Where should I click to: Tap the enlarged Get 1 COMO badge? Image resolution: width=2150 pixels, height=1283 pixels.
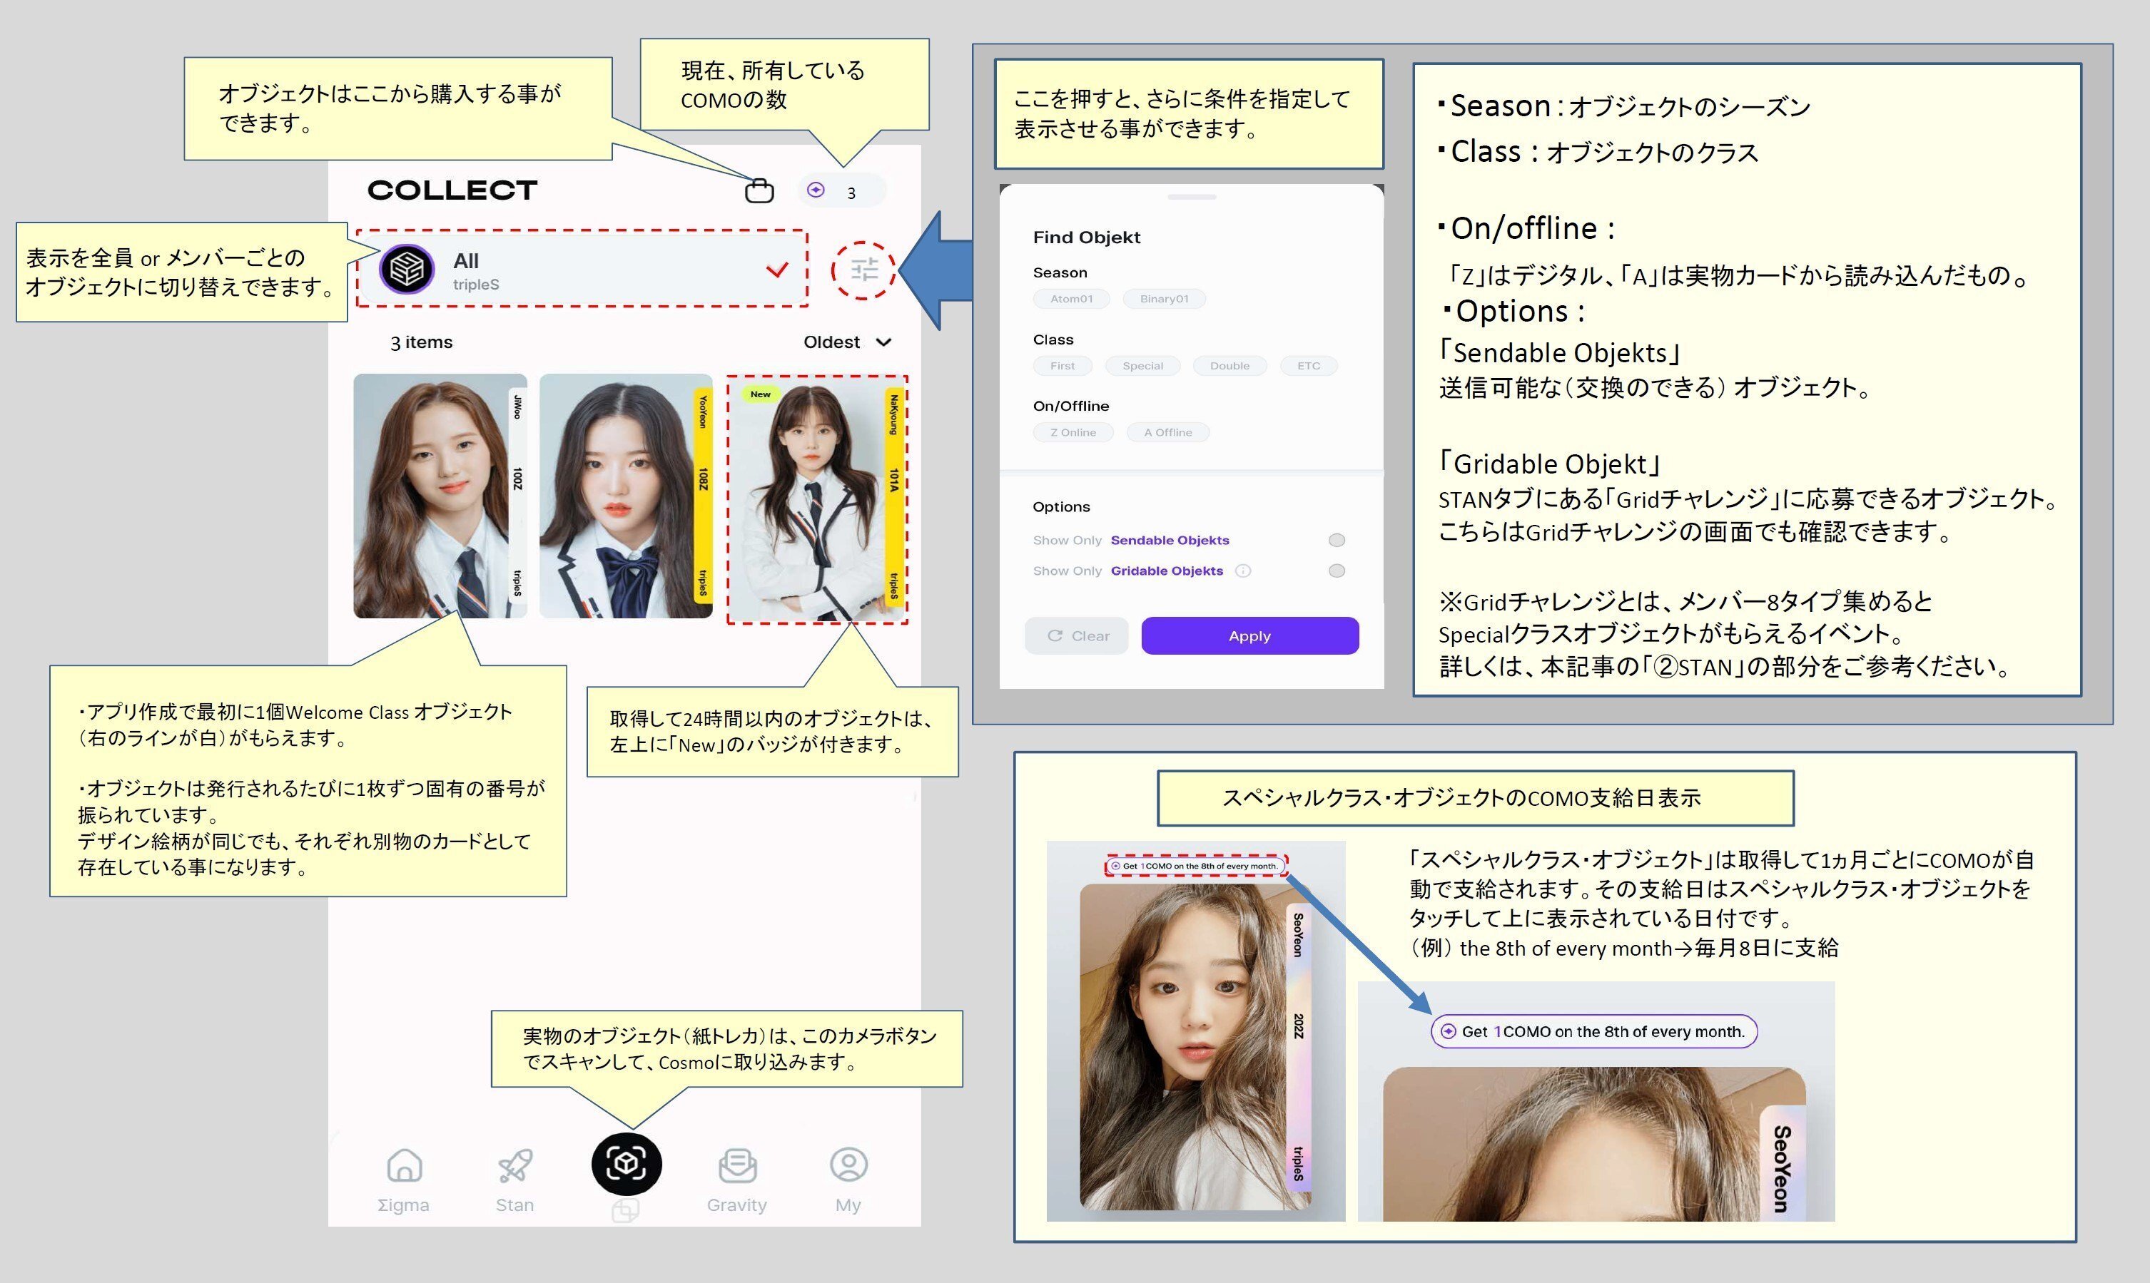click(x=1594, y=1031)
